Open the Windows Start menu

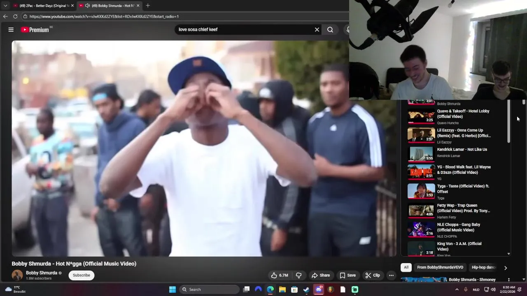point(173,289)
